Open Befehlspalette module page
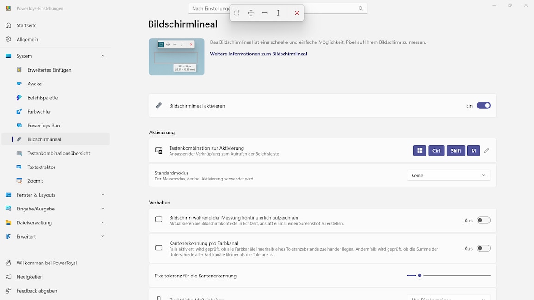 pyautogui.click(x=56, y=98)
